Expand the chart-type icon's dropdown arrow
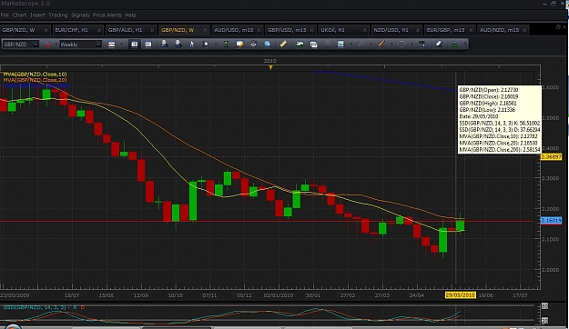 (x=56, y=45)
